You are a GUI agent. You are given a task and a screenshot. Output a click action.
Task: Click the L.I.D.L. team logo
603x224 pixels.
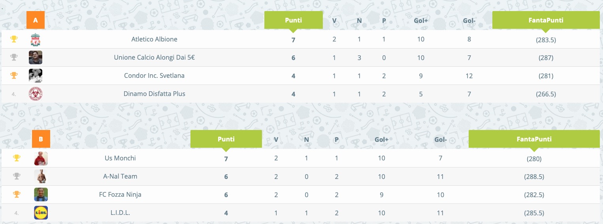pos(41,213)
